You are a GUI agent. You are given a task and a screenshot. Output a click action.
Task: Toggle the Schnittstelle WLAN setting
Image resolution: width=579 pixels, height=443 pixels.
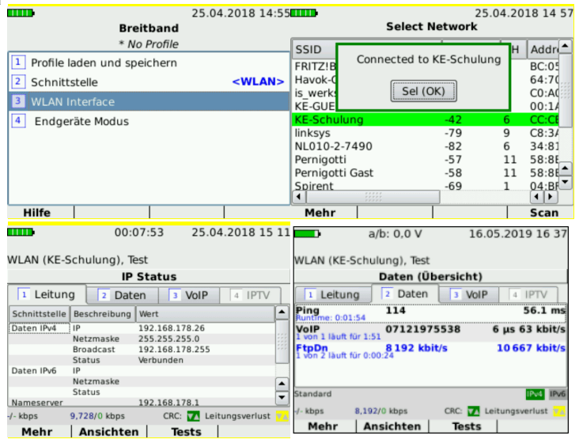[257, 81]
